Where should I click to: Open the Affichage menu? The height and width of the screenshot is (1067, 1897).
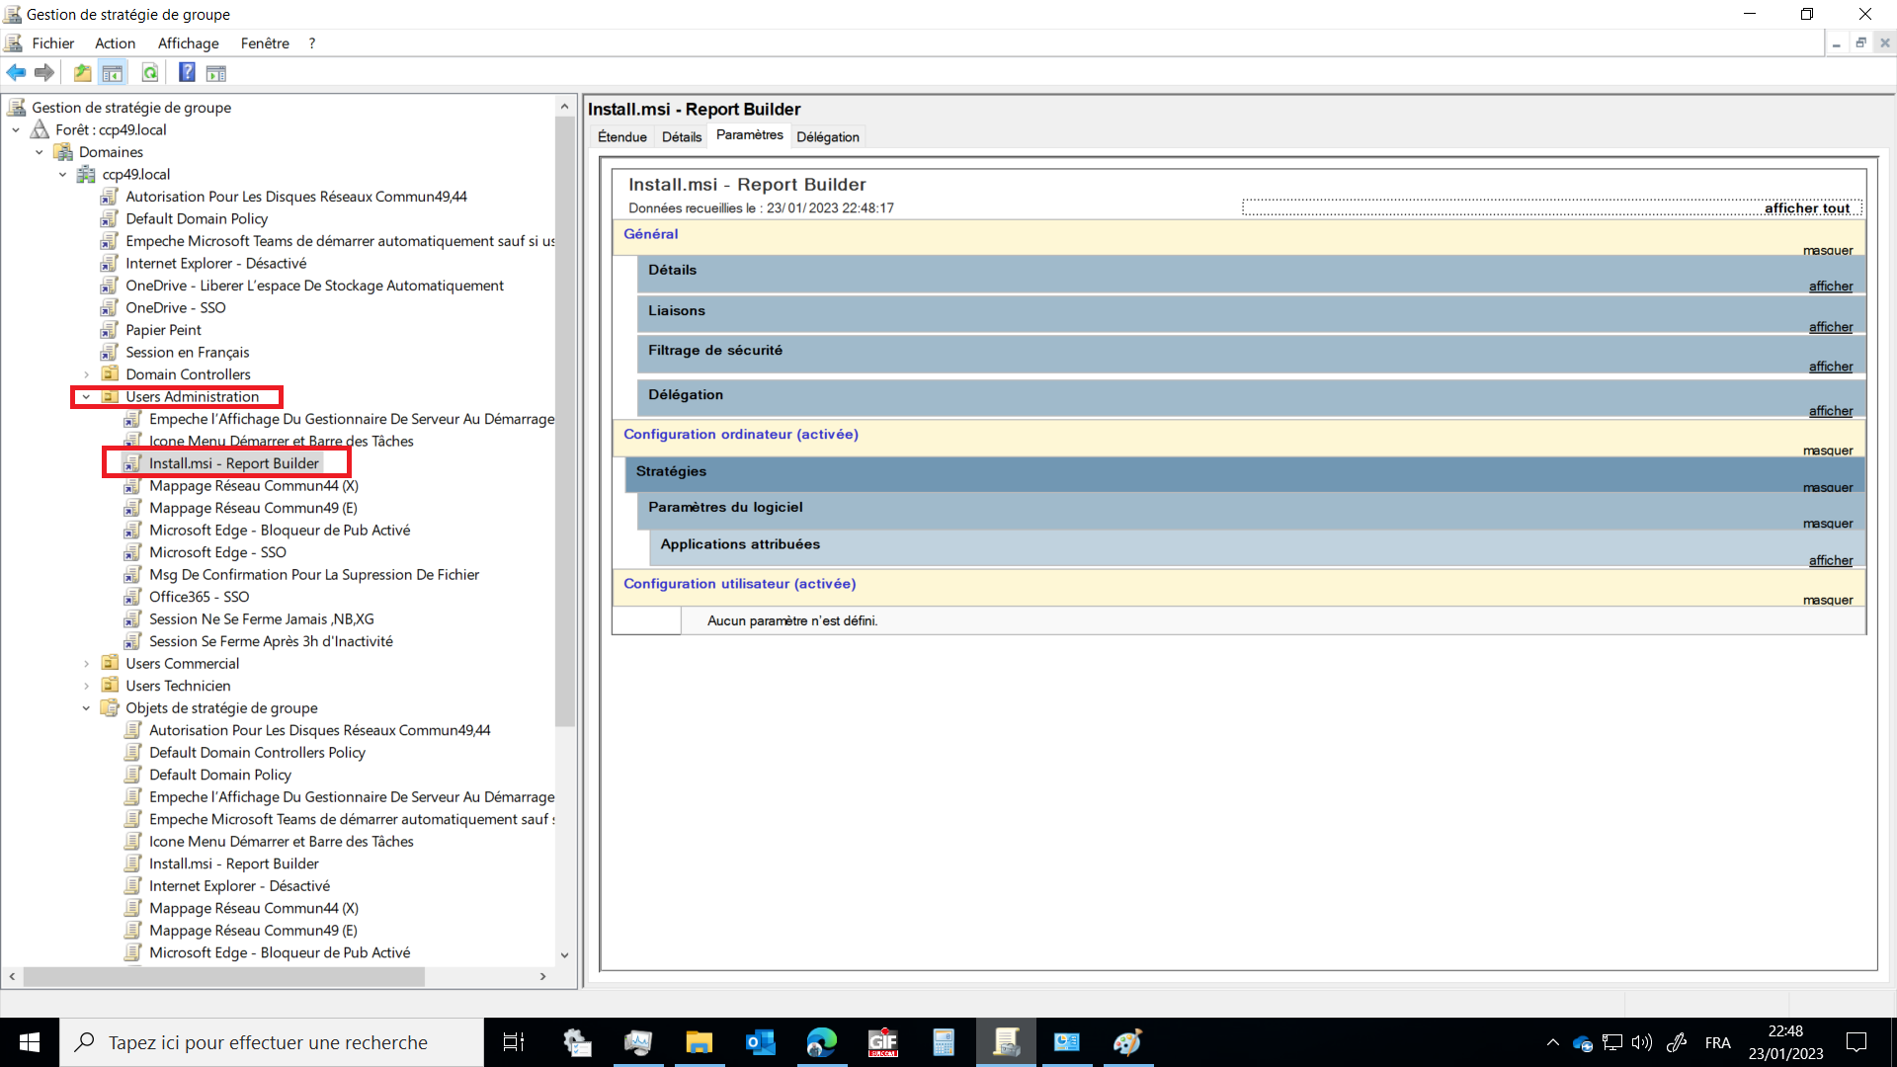click(x=188, y=43)
